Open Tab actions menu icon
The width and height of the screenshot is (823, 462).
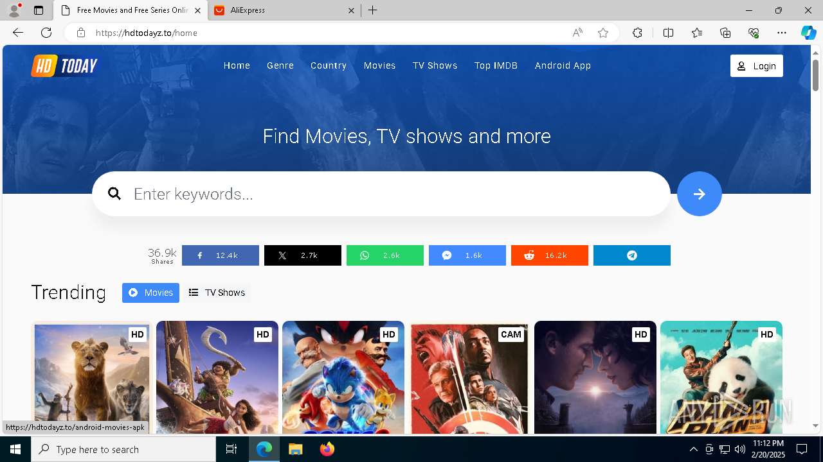(39, 10)
